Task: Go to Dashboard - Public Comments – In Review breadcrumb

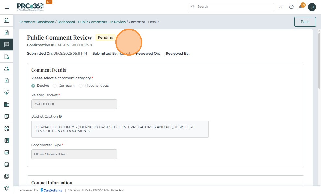Action: [91, 22]
